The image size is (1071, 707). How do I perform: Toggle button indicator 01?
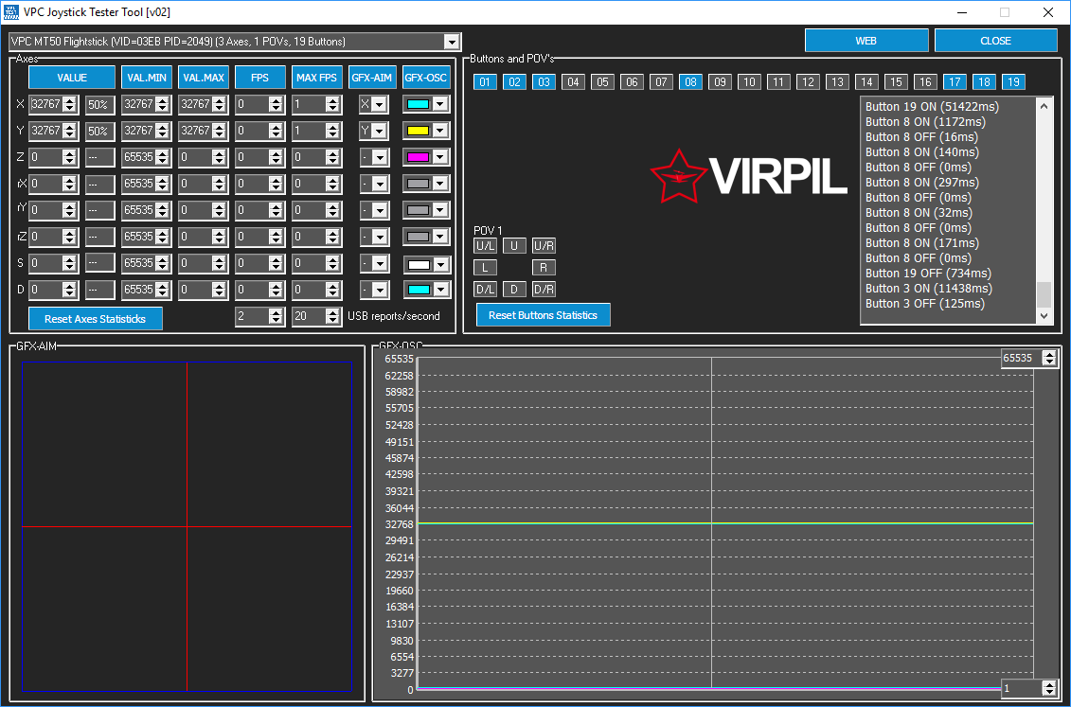(485, 82)
